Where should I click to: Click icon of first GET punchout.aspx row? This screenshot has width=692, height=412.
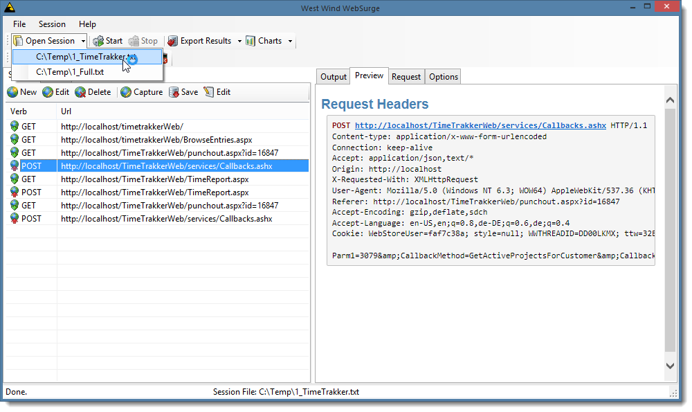coord(15,153)
